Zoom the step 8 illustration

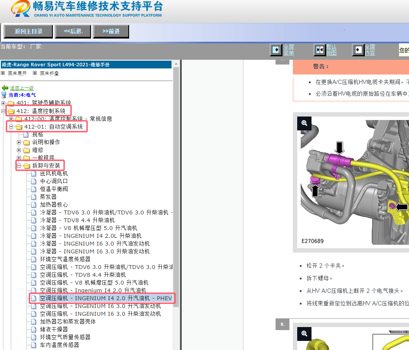[304, 334]
